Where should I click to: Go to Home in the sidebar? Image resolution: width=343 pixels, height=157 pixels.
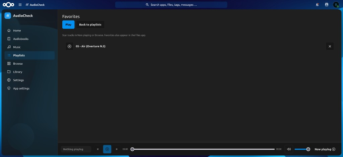pos(29,30)
